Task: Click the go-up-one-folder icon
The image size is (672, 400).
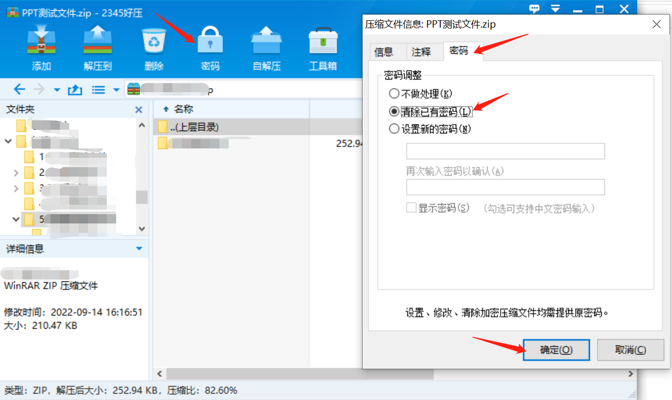Action: pyautogui.click(x=75, y=90)
